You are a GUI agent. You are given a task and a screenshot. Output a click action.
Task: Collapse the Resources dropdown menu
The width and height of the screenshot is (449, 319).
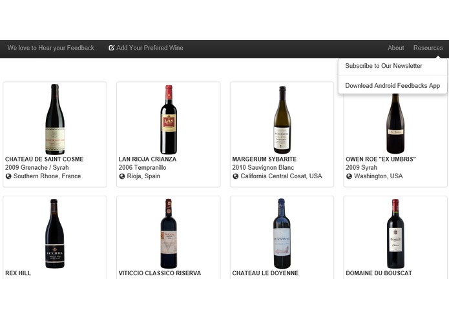428,48
